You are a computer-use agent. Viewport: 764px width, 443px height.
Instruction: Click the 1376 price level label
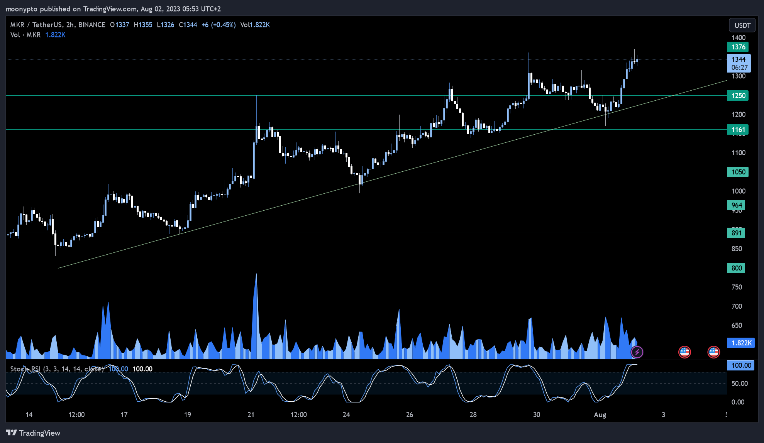[x=738, y=47]
